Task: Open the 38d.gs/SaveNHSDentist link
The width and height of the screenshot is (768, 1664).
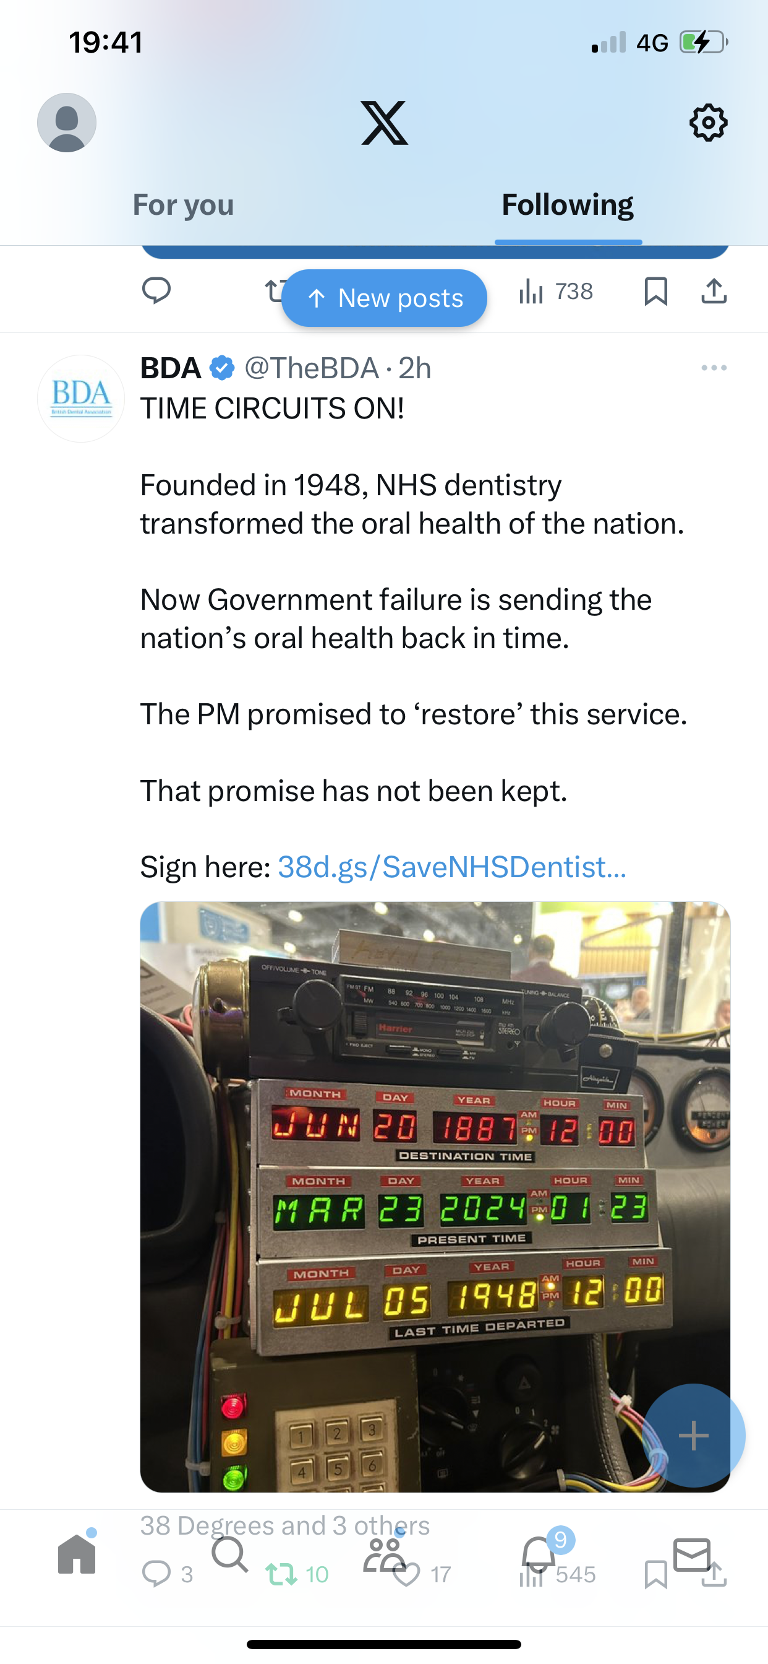Action: point(452,867)
